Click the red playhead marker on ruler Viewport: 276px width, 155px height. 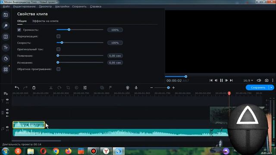[x=229, y=93]
